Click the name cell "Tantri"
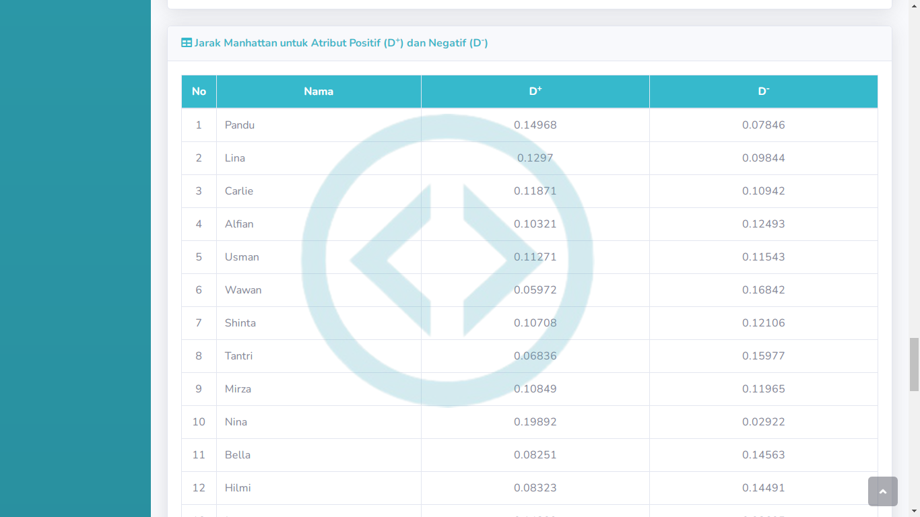Screen dimensions: 920x517 point(239,356)
